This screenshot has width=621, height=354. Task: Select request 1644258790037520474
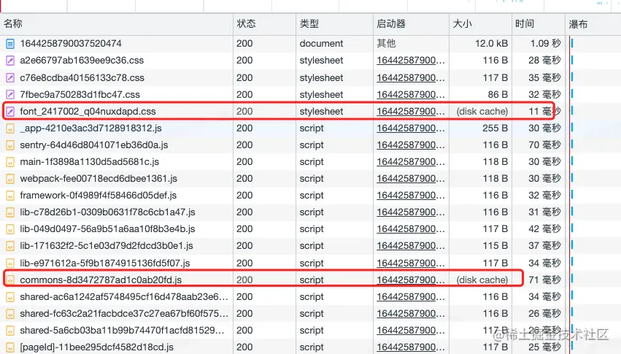71,44
